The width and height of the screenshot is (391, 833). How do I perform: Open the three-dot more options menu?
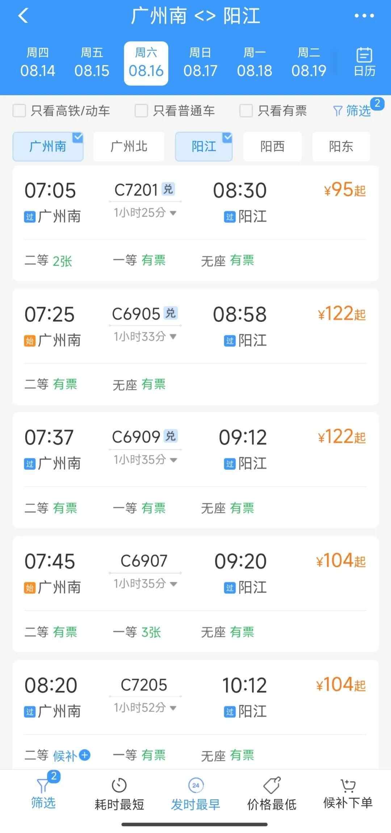coord(364,16)
